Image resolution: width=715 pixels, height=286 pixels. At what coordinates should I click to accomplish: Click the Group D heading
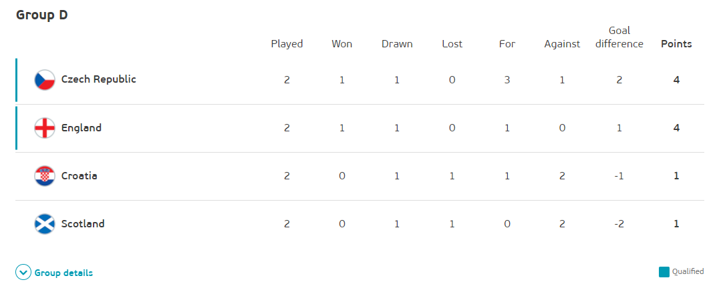click(x=41, y=15)
